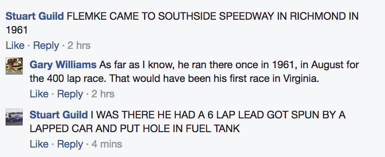The width and height of the screenshot is (385, 157).
Task: Reply to Stuart Guild's top-level Flemke comment
Action: pyautogui.click(x=46, y=45)
